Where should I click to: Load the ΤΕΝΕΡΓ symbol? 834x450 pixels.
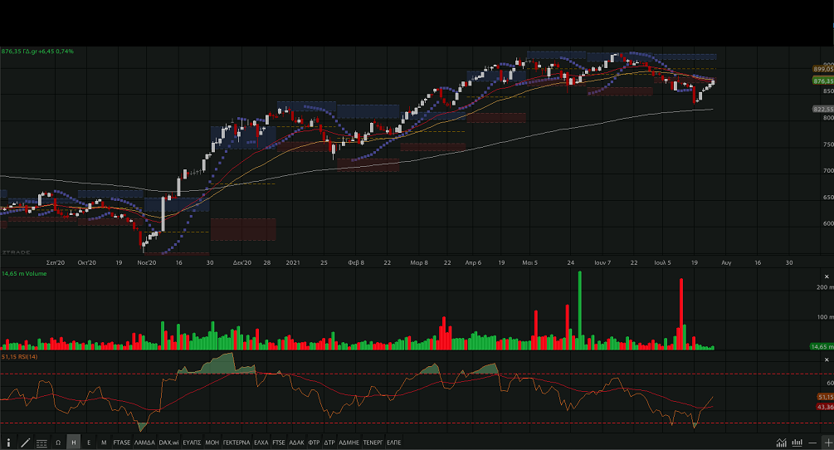click(373, 443)
